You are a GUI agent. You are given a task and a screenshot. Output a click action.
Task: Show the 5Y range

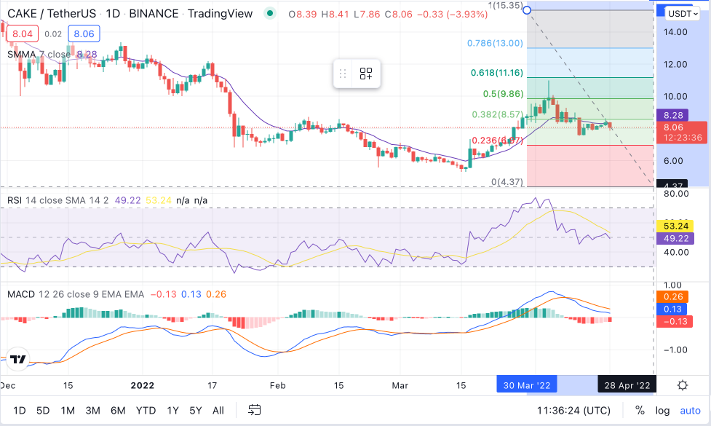tap(196, 411)
